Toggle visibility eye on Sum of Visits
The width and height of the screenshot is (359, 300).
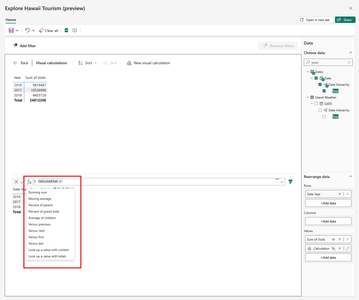point(333,240)
